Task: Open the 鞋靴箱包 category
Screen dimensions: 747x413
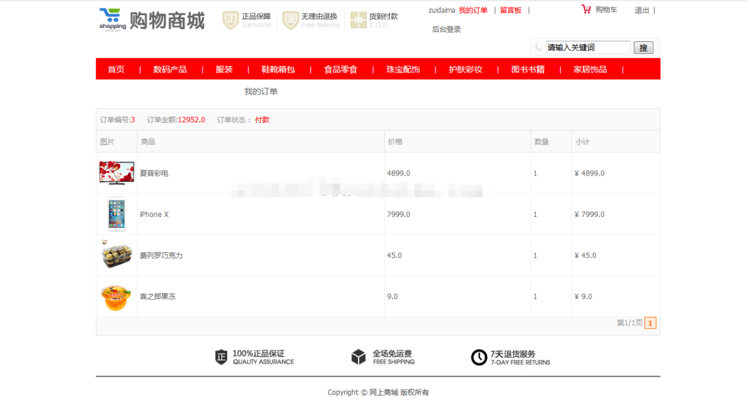Action: point(278,69)
